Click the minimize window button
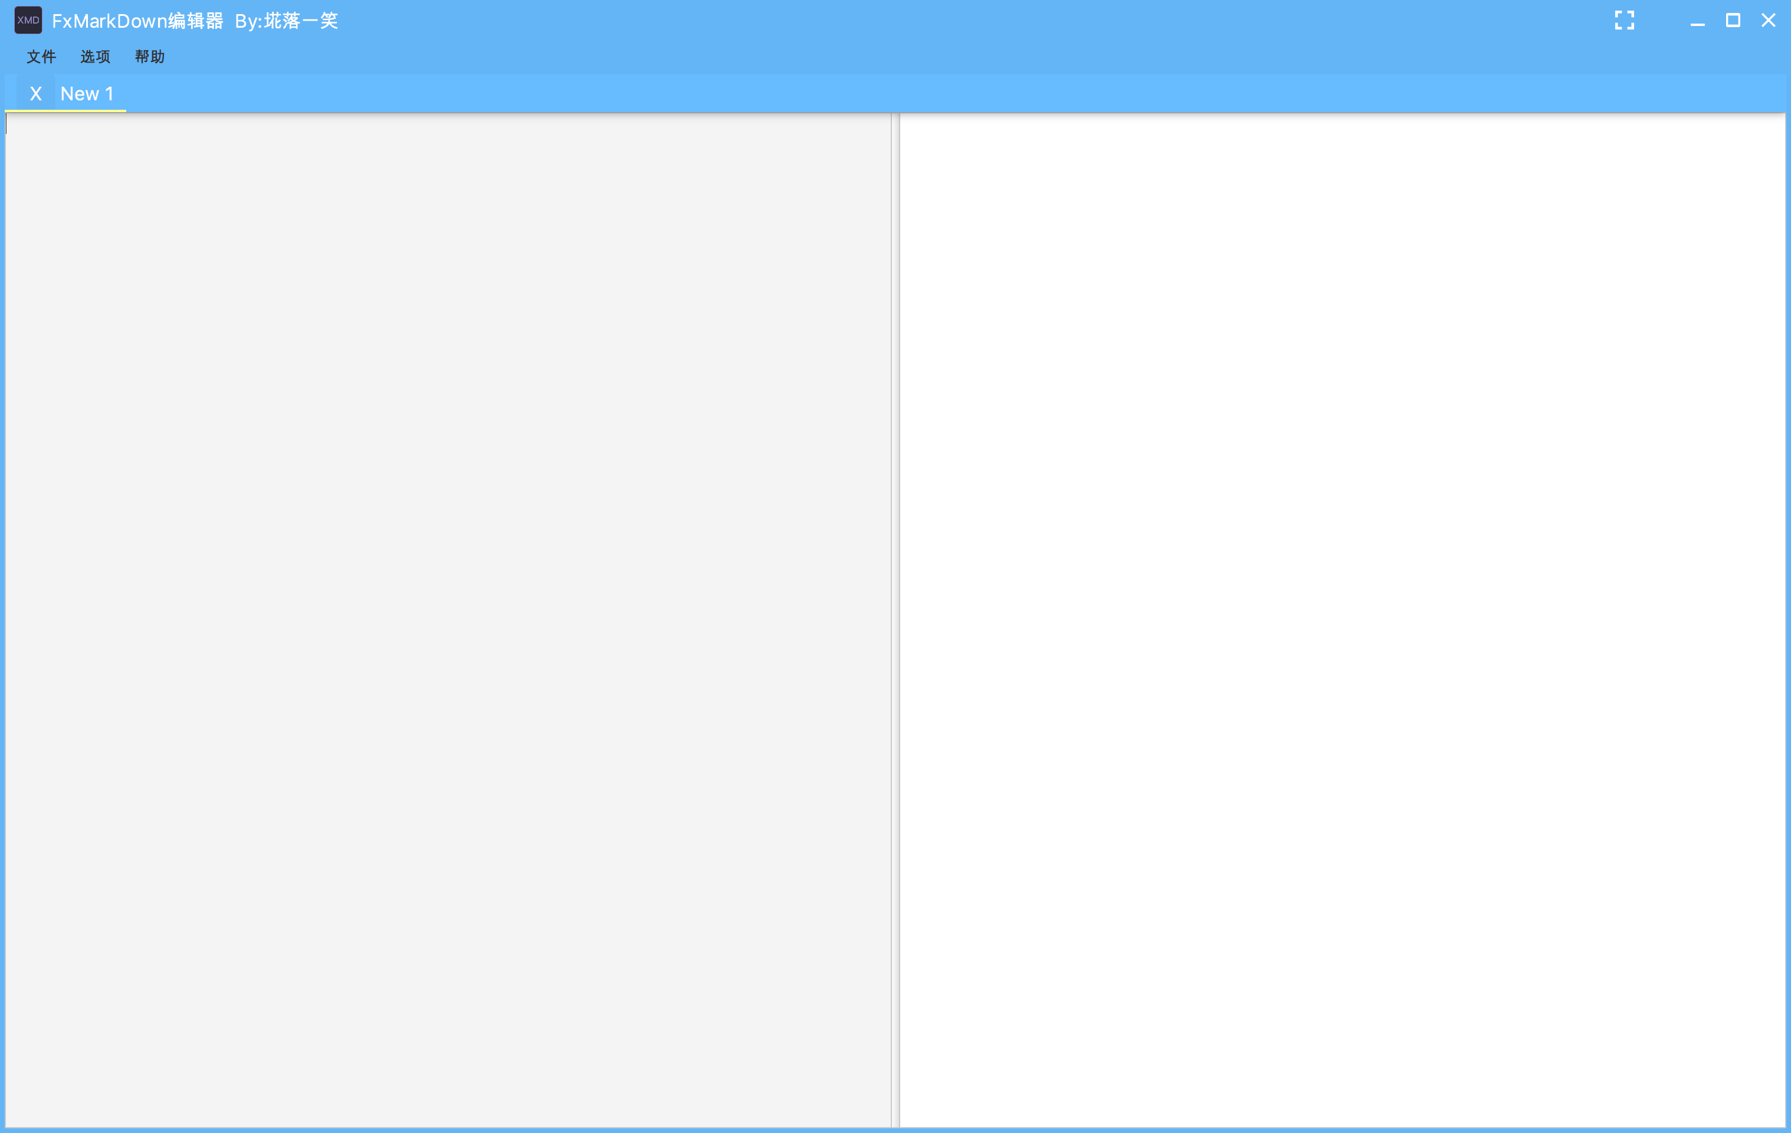The image size is (1791, 1133). coord(1697,19)
